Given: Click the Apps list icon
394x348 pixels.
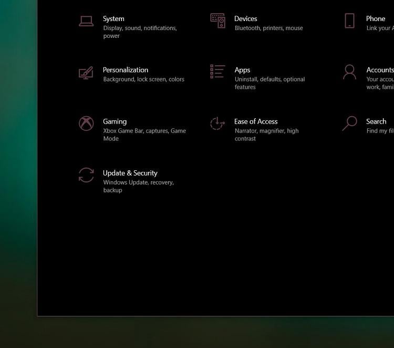Looking at the screenshot, I should (x=217, y=71).
